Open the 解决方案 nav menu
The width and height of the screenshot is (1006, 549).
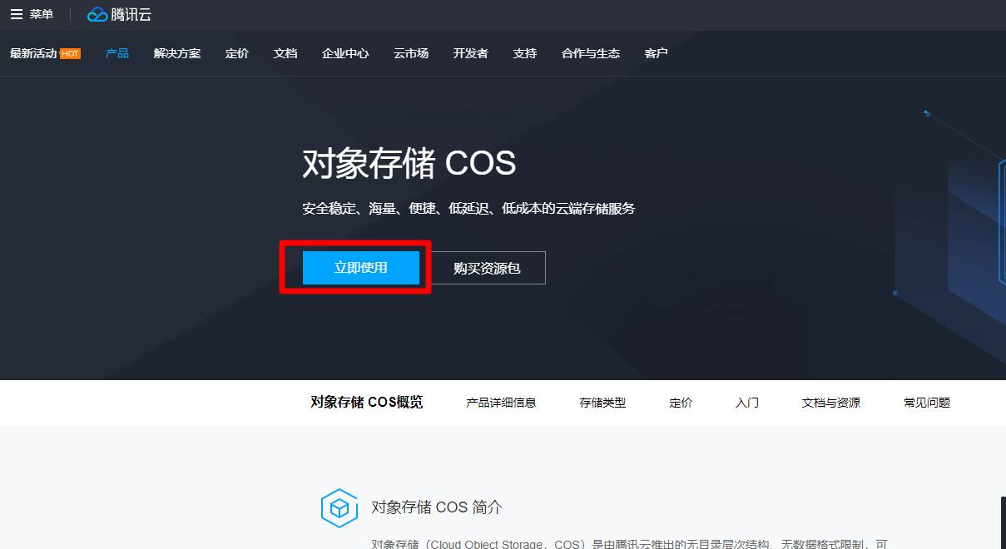177,53
